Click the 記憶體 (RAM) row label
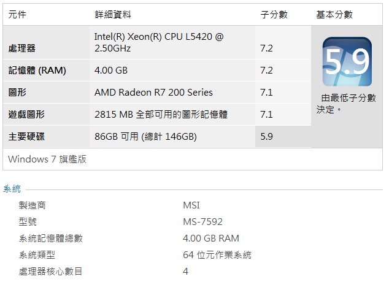This screenshot has height=282, width=389. point(37,70)
